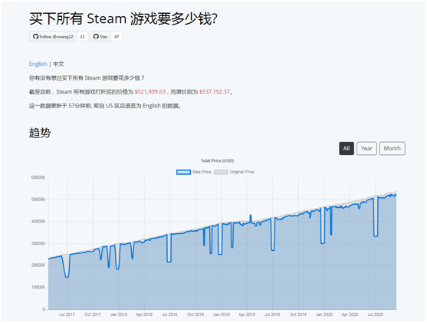Open the star count badge showing 47

117,37
